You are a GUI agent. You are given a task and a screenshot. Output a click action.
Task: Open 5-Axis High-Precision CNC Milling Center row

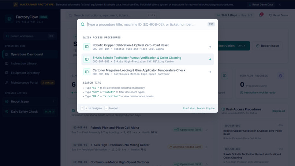140,147
